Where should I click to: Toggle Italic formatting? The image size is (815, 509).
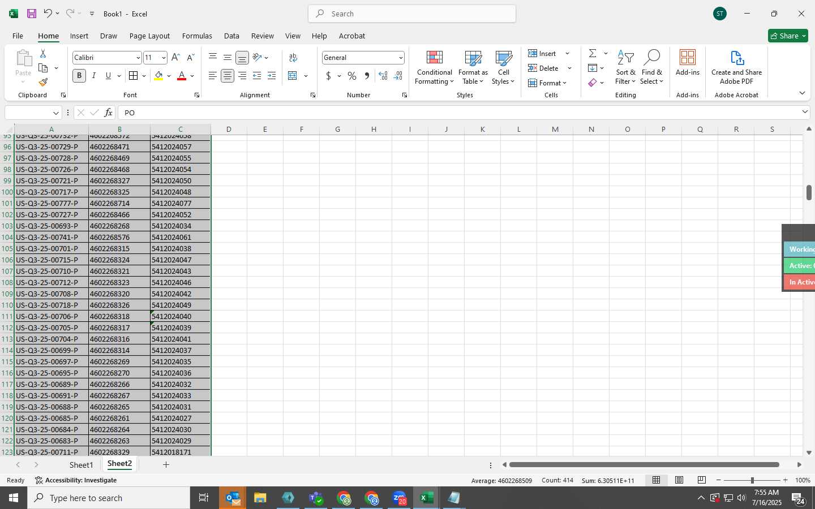(93, 76)
